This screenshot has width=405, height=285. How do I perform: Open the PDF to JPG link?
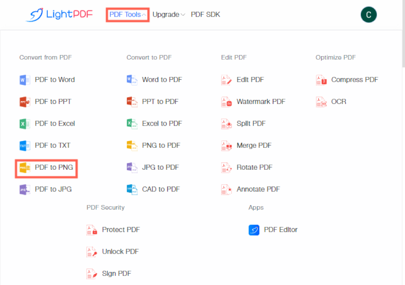(53, 190)
